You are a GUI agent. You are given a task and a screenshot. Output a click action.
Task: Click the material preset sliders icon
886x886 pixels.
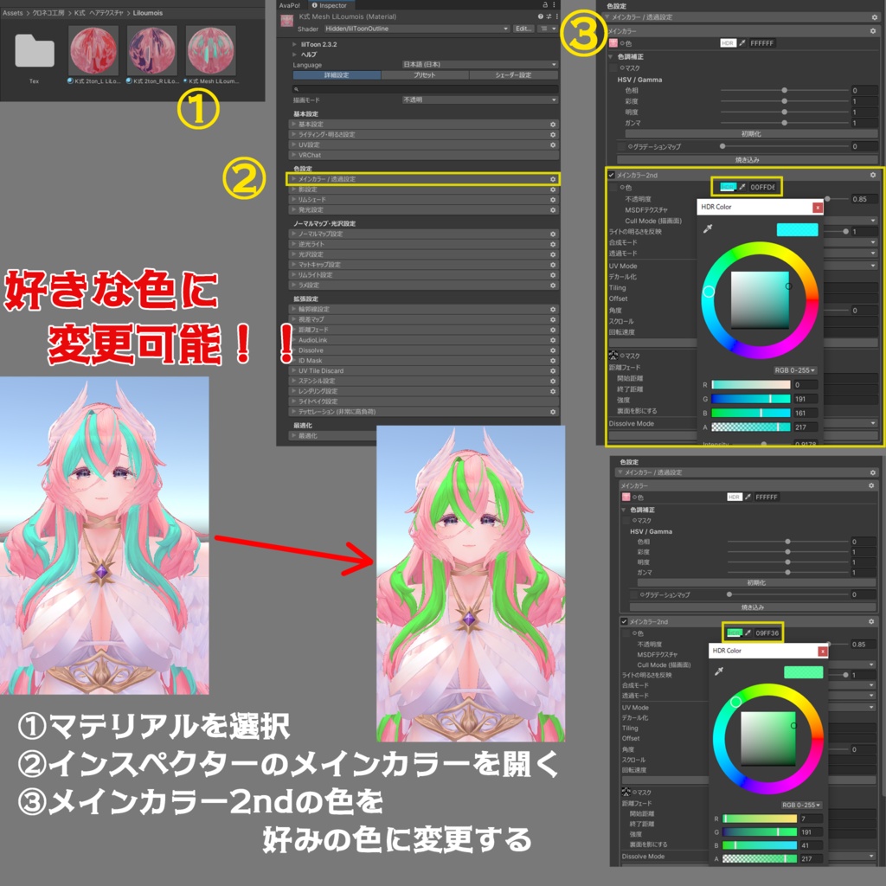pos(548,17)
